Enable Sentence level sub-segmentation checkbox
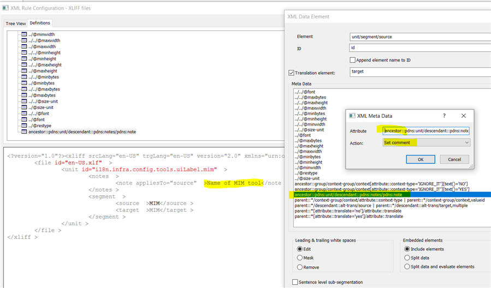Image resolution: width=491 pixels, height=288 pixels. coord(295,282)
